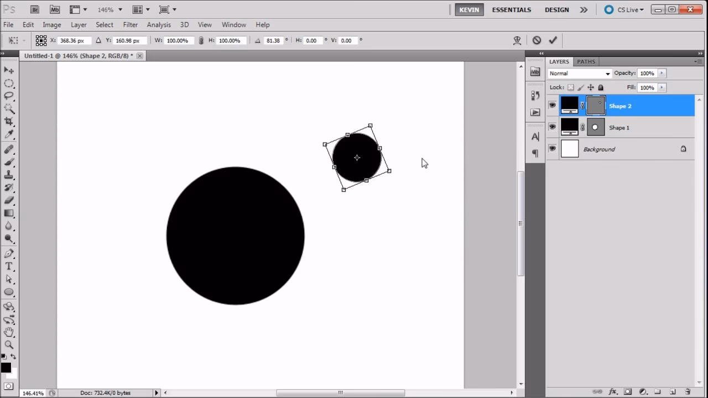Open the Filter menu

(x=131, y=24)
